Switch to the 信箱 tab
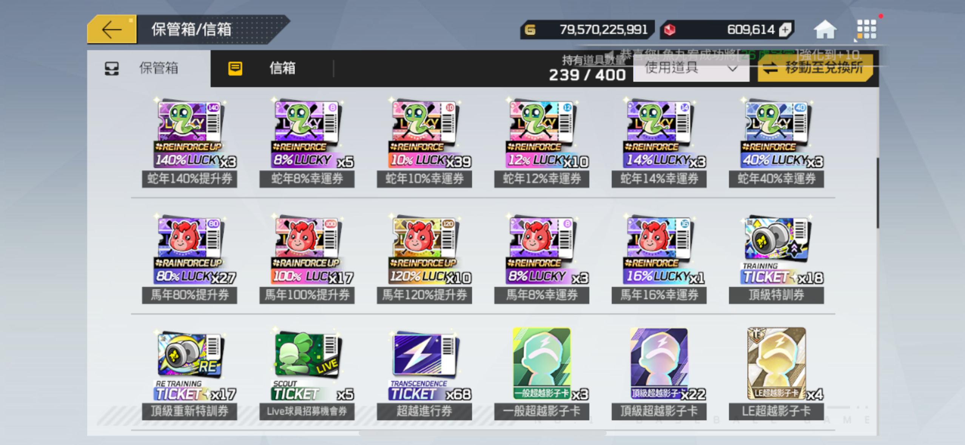This screenshot has height=445, width=965. (x=272, y=68)
